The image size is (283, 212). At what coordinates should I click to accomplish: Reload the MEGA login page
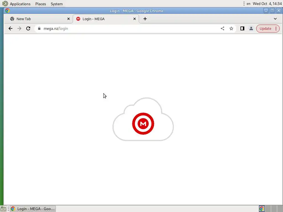pyautogui.click(x=28, y=28)
